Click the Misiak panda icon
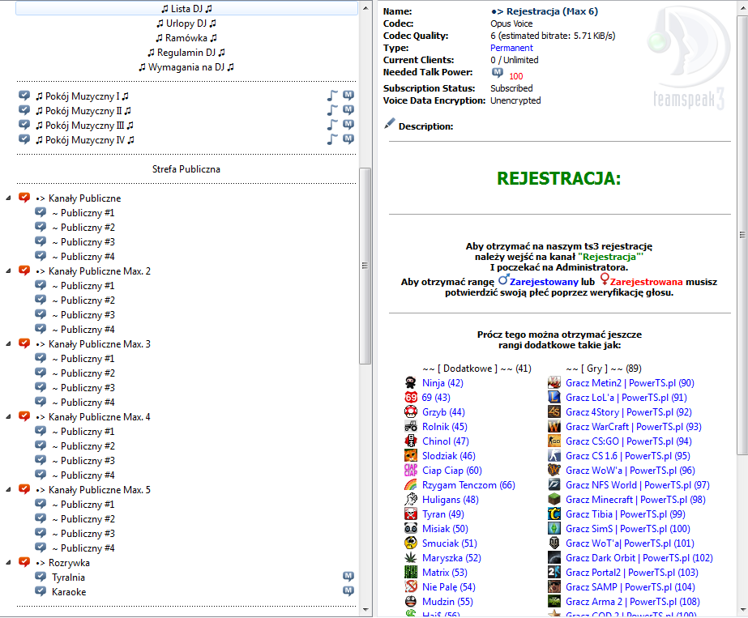 411,528
